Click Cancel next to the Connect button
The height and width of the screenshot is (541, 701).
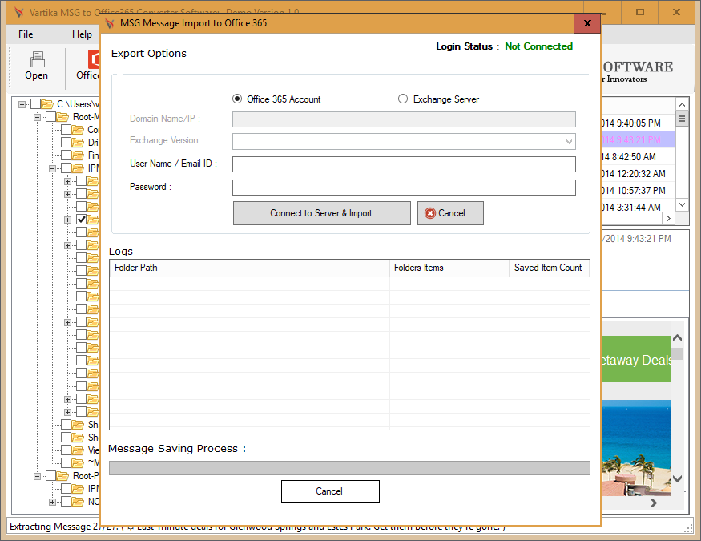[450, 213]
